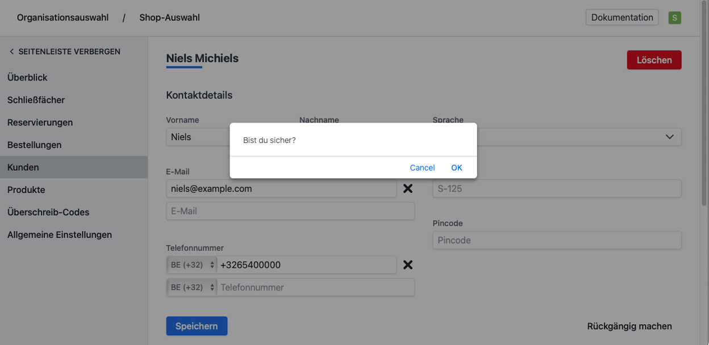This screenshot has height=345, width=709.
Task: Click the blue Speichern button
Action: [197, 326]
